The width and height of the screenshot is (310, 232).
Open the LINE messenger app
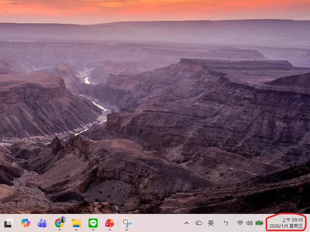(93, 223)
